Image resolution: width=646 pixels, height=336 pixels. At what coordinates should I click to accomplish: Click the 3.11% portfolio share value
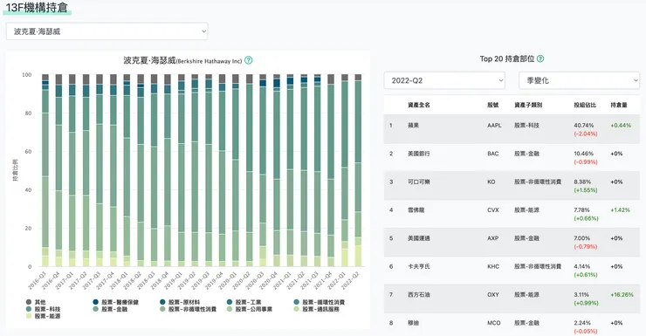(581, 294)
